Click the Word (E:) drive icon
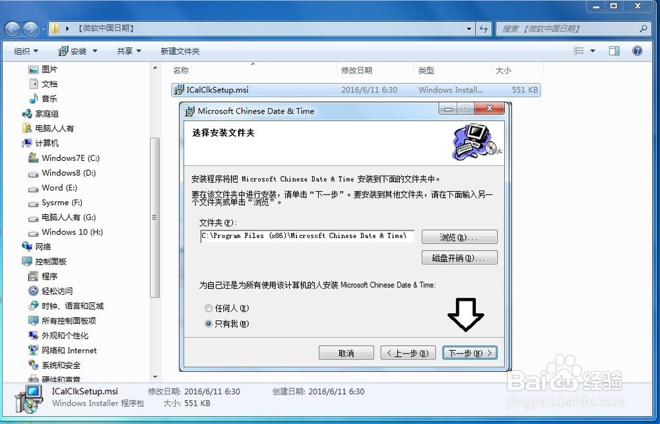The height and width of the screenshot is (424, 660). (33, 188)
